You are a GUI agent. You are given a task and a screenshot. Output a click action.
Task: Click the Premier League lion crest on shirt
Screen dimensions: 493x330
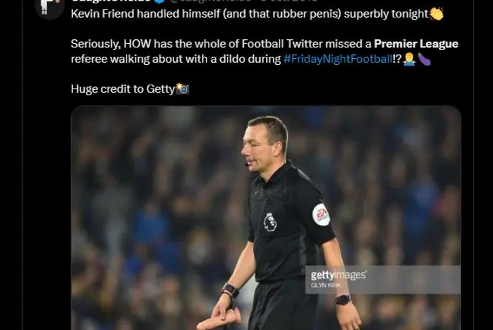[270, 222]
